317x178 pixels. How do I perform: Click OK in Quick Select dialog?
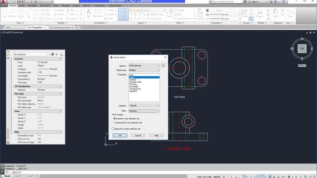pos(120,135)
